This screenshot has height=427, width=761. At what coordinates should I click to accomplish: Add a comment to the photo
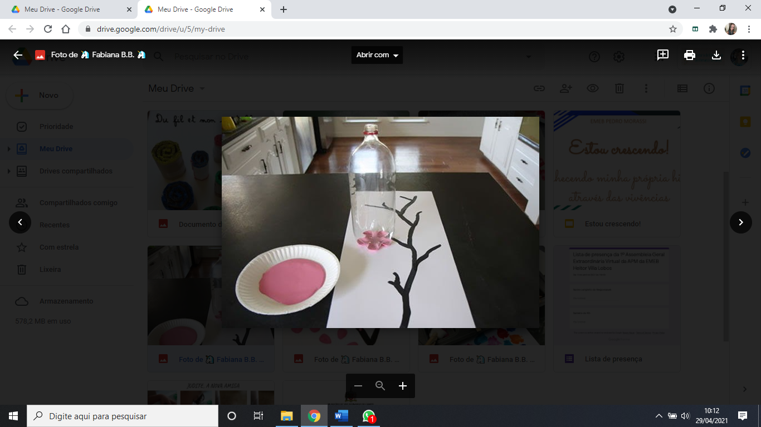pyautogui.click(x=663, y=55)
